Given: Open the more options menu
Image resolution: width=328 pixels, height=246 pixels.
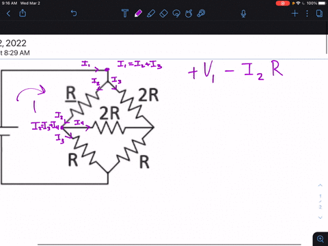Looking at the screenshot, I should 307,14.
